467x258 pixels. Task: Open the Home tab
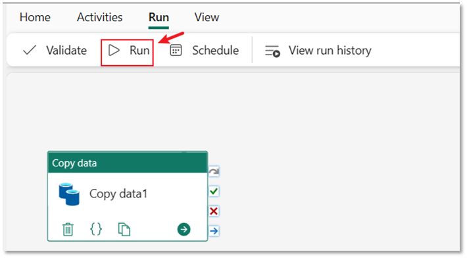tap(35, 17)
